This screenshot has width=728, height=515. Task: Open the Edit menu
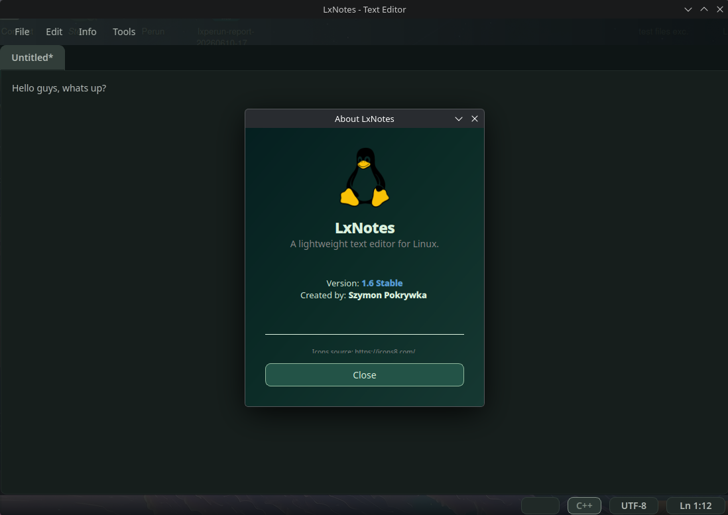(x=54, y=32)
